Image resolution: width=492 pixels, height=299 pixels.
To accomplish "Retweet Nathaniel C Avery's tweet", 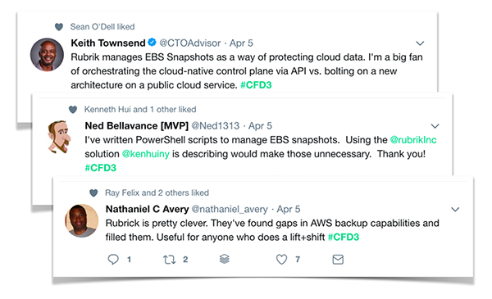I will coord(169,260).
